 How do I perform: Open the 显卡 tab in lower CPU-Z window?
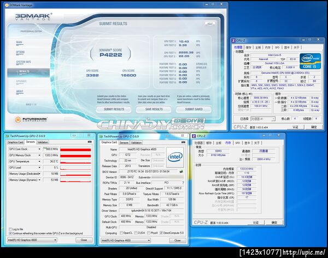[247, 143]
